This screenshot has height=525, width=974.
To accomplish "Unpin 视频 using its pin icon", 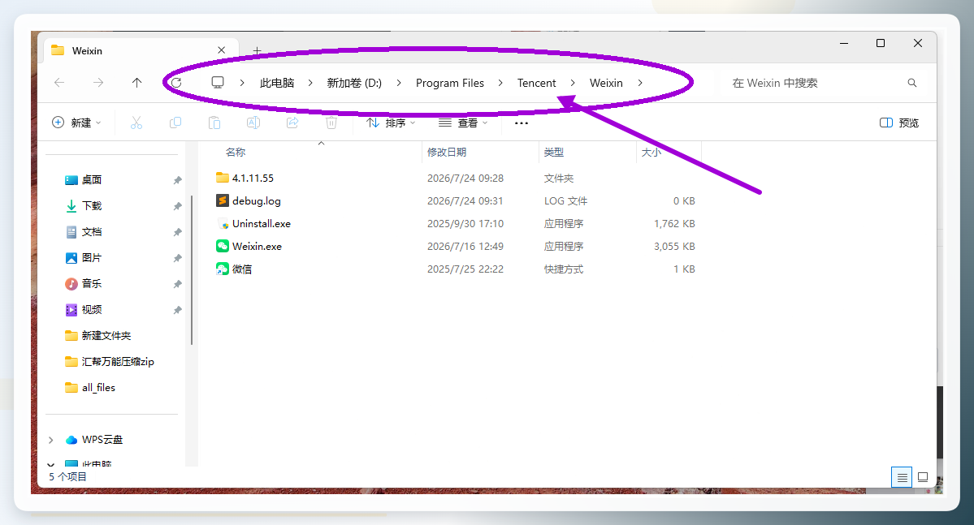I will (178, 310).
